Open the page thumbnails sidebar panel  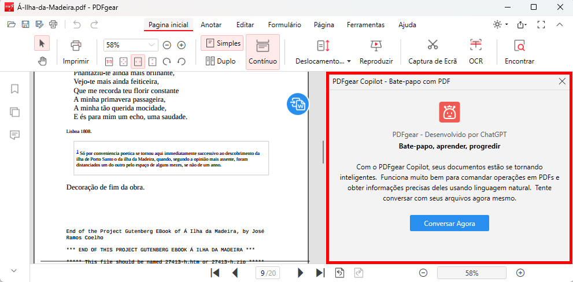point(14,112)
